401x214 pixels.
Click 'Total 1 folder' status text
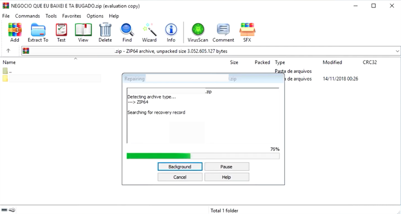pos(224,211)
